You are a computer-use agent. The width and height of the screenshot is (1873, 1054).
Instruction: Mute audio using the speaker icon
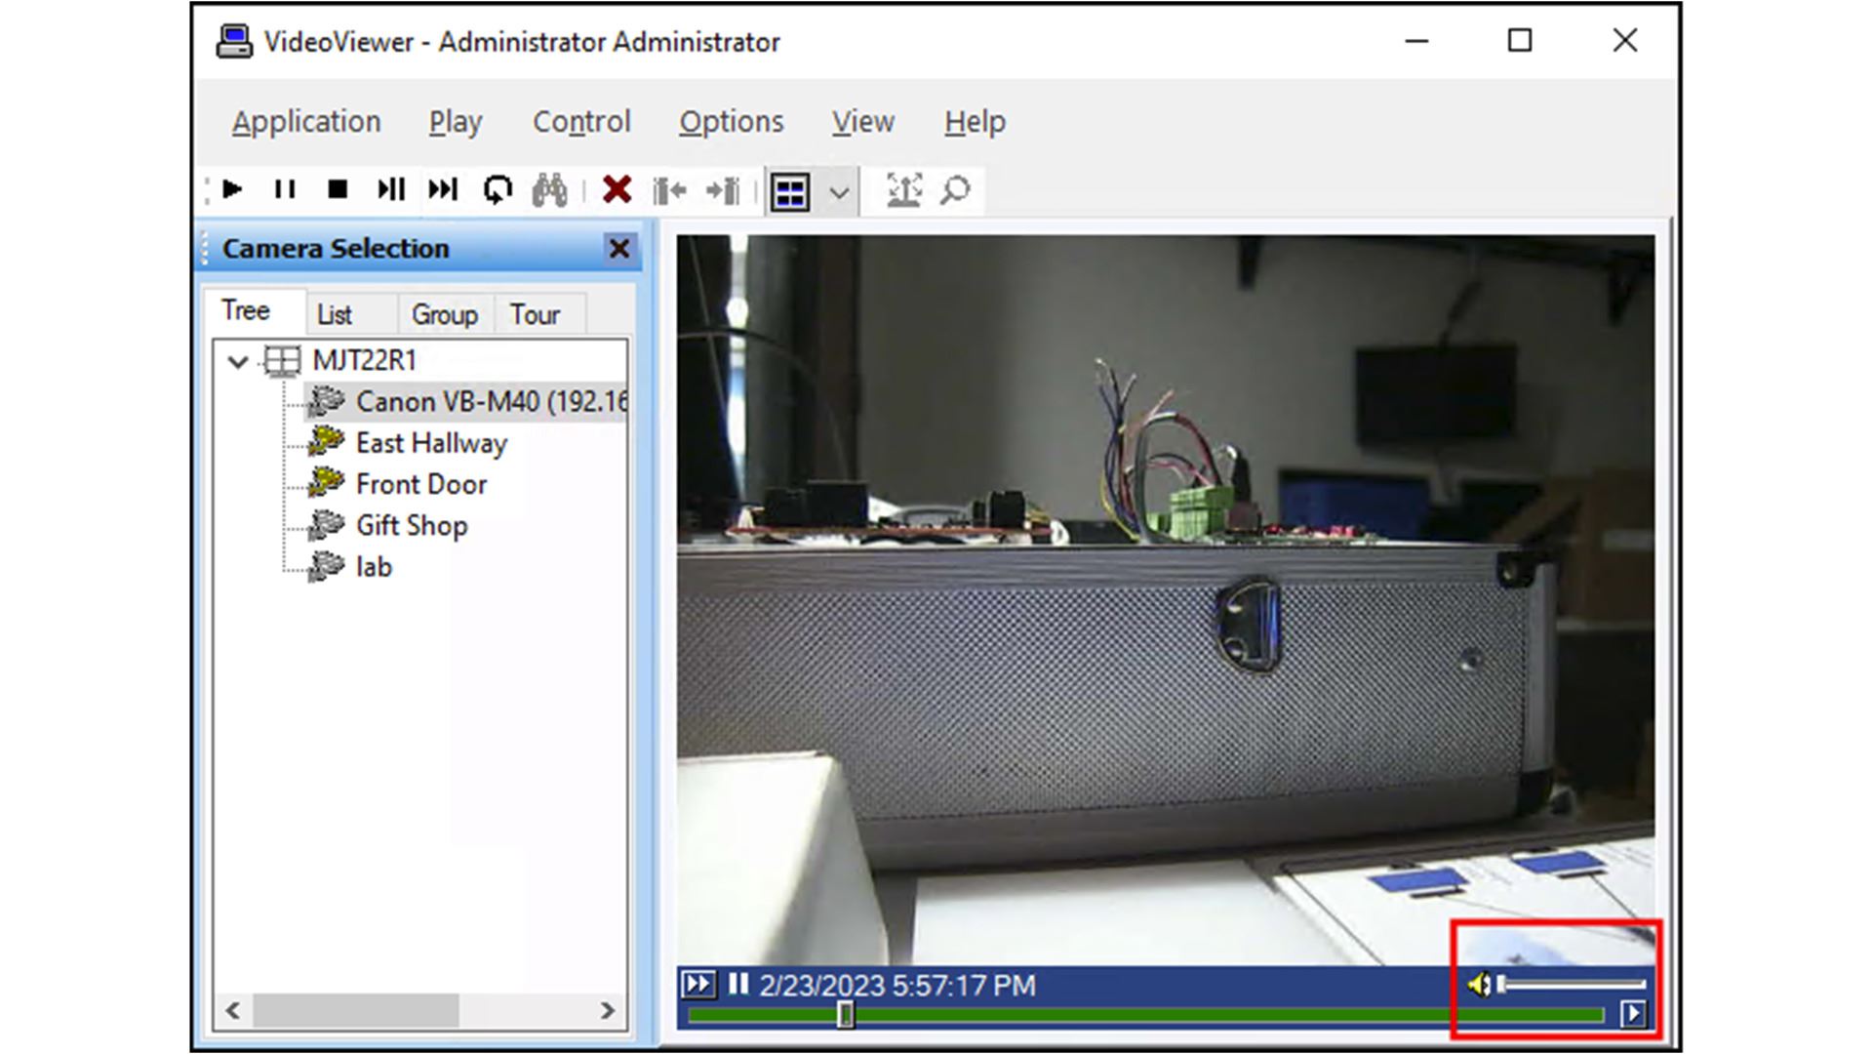1479,985
